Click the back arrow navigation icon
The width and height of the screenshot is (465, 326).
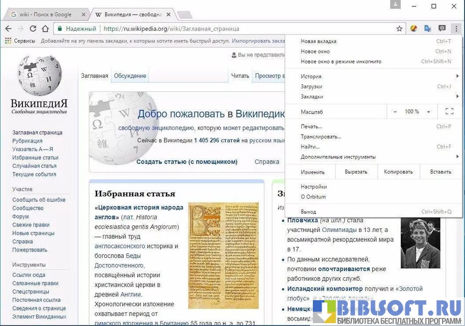point(8,29)
